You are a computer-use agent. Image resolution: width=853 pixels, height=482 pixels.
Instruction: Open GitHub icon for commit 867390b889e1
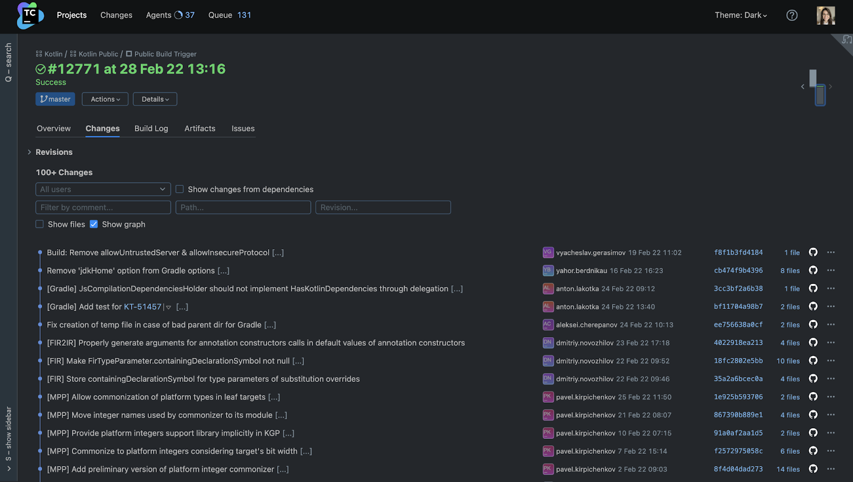[x=813, y=415]
